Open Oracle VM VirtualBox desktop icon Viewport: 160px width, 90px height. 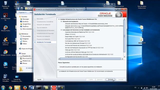pyautogui.click(x=5, y=78)
